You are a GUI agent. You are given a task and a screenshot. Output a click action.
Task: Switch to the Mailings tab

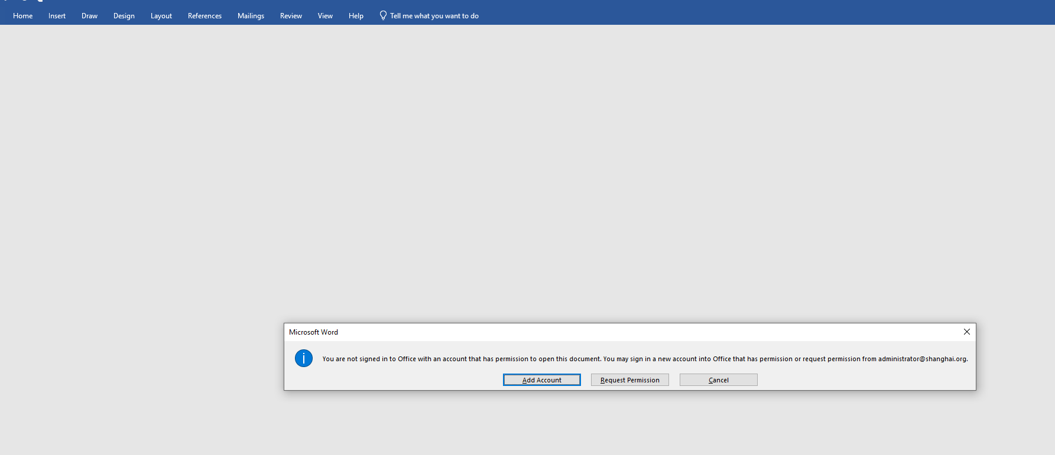point(251,16)
